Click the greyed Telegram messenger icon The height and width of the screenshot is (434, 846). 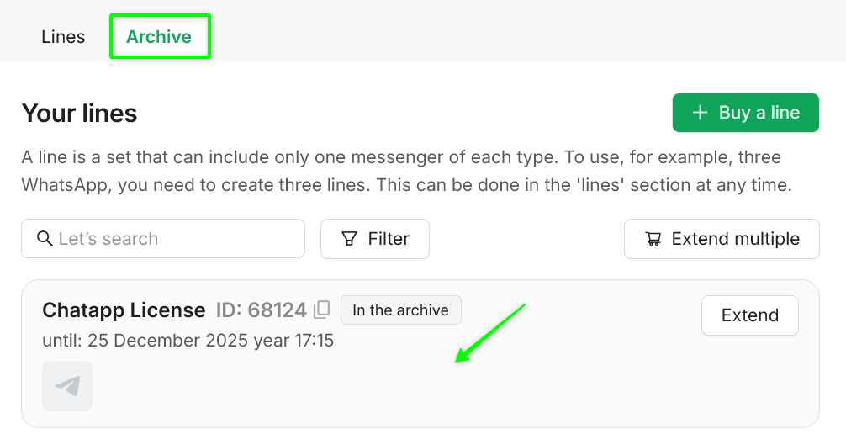[x=67, y=386]
